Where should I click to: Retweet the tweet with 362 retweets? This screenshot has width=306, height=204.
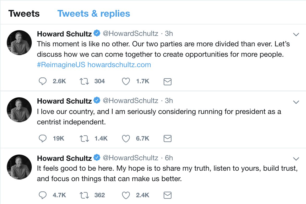84,195
